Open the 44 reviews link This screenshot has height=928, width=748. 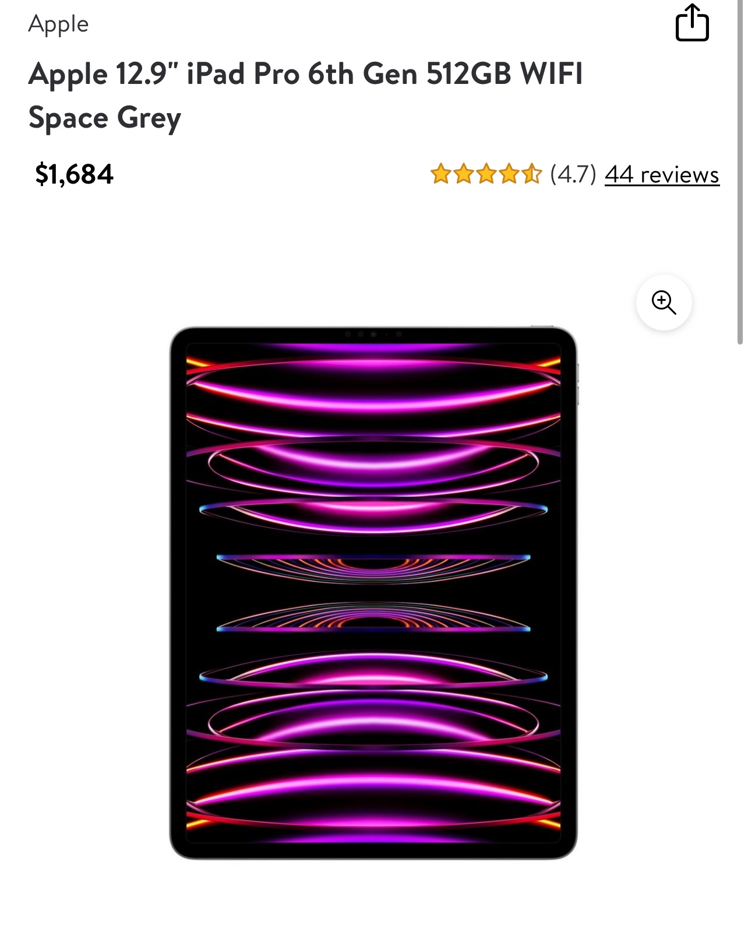[x=662, y=174]
